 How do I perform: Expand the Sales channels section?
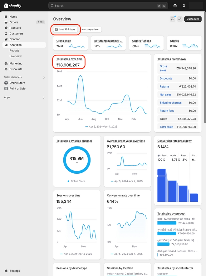click(44, 77)
